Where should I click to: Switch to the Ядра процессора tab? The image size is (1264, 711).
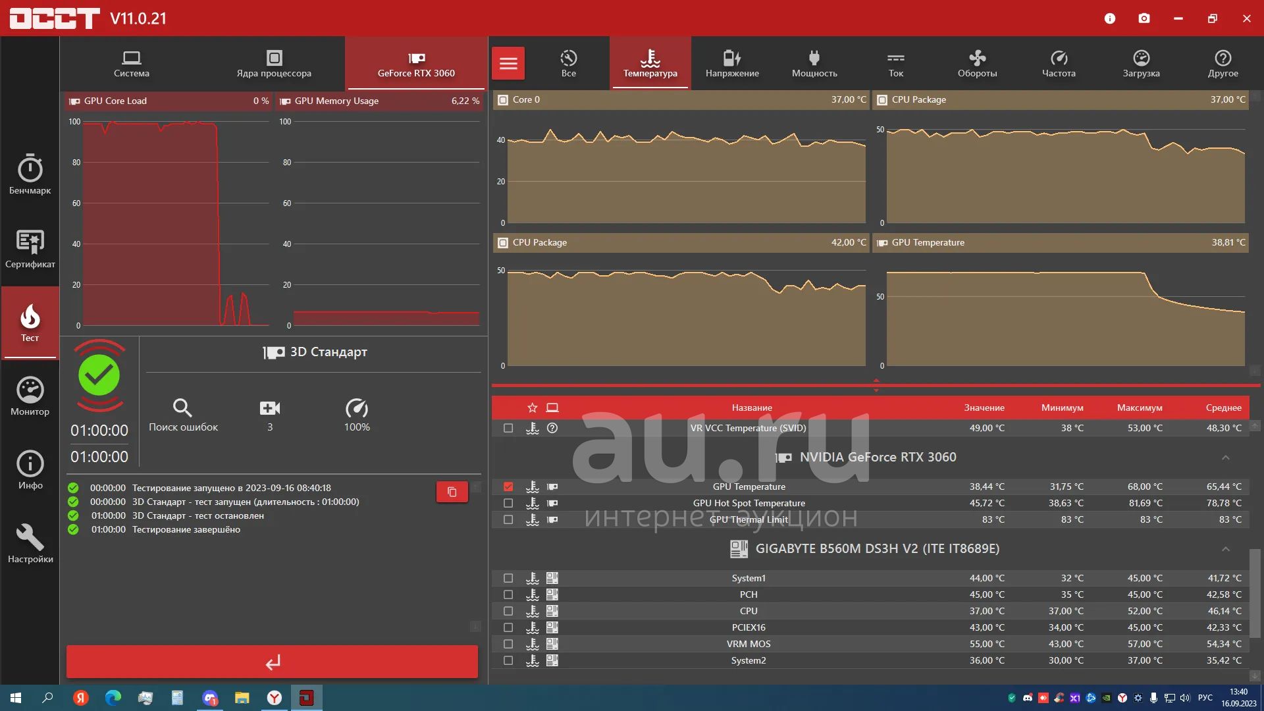pos(274,64)
